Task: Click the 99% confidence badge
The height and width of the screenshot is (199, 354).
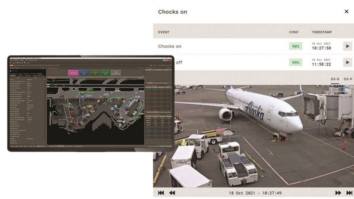Action: [x=295, y=62]
